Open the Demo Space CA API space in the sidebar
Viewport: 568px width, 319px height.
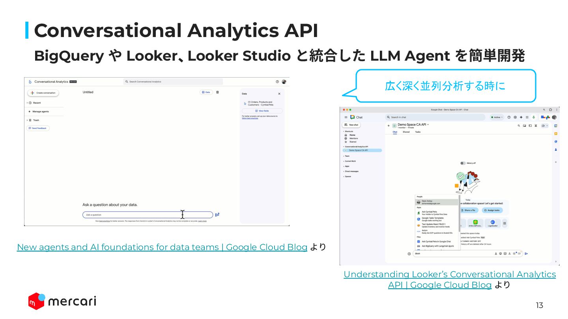[x=362, y=150]
